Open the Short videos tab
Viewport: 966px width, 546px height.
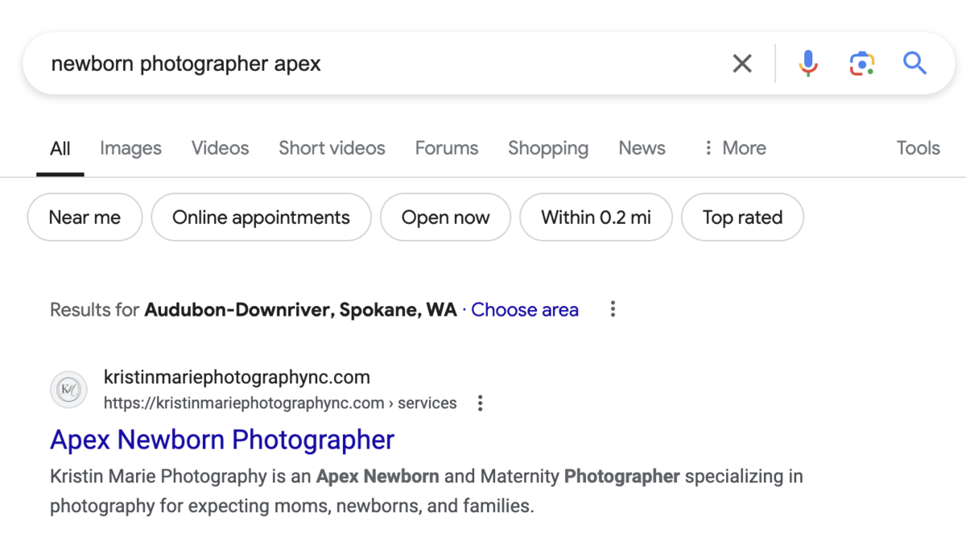click(x=332, y=148)
